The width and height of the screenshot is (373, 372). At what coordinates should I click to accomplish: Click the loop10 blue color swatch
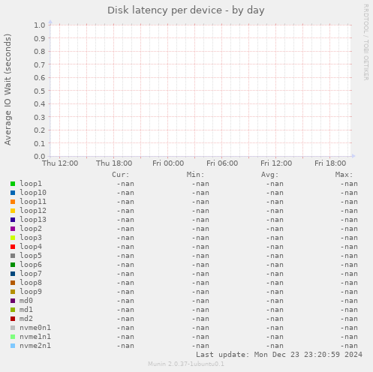(x=13, y=193)
